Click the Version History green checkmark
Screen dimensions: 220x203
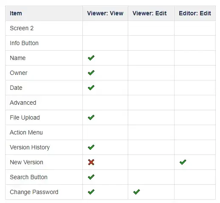[x=91, y=147]
